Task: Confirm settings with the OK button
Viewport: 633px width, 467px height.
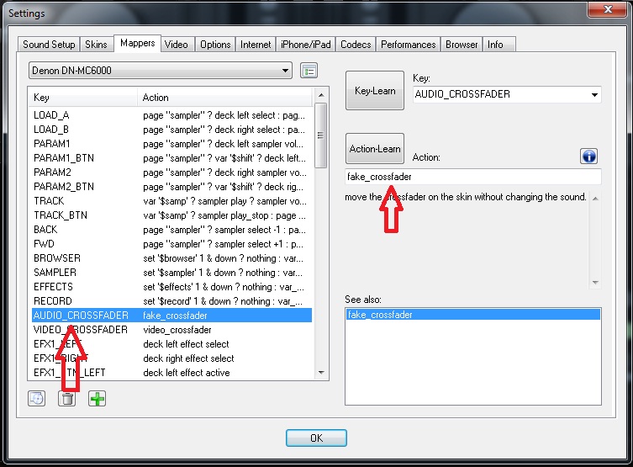Action: (x=316, y=438)
